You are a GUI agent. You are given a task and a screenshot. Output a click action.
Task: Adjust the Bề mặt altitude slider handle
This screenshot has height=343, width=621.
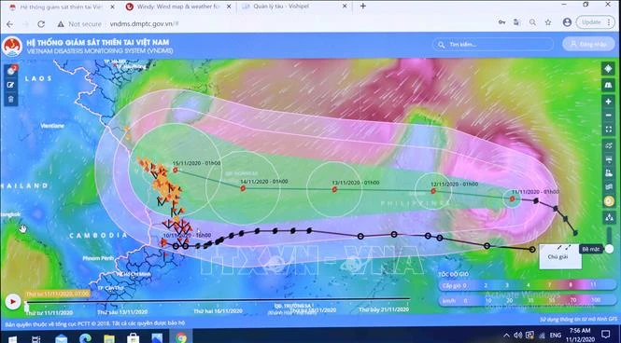[609, 249]
